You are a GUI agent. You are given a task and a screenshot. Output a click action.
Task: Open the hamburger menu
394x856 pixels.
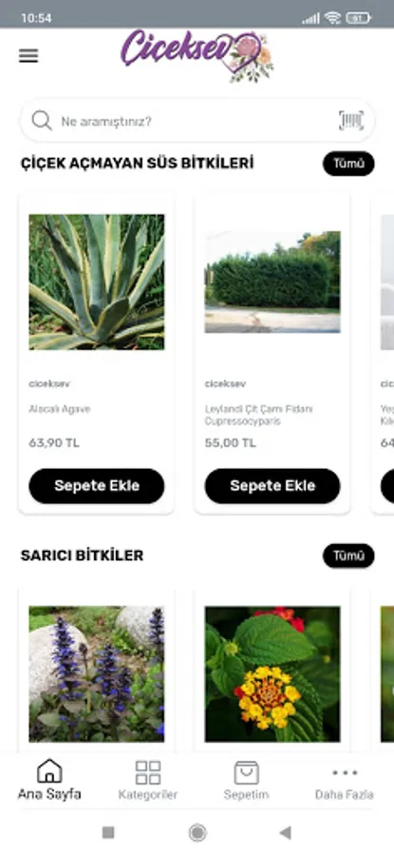tap(28, 56)
